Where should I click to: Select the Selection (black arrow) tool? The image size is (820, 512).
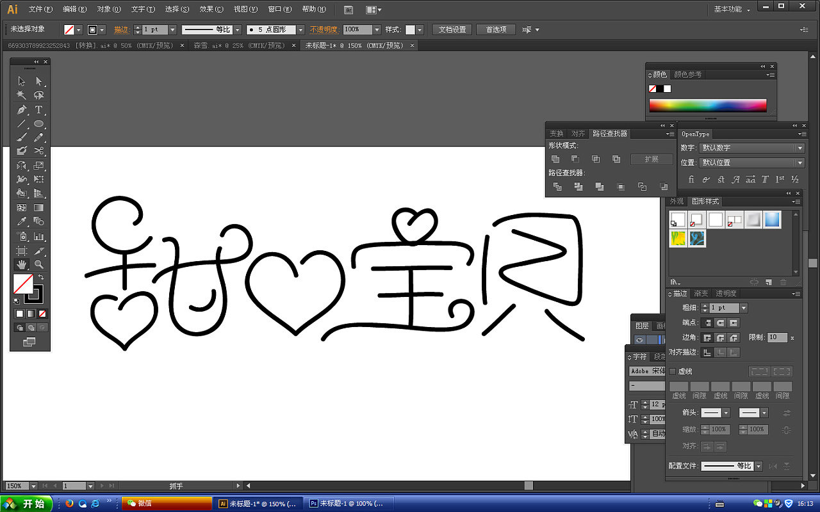click(22, 81)
